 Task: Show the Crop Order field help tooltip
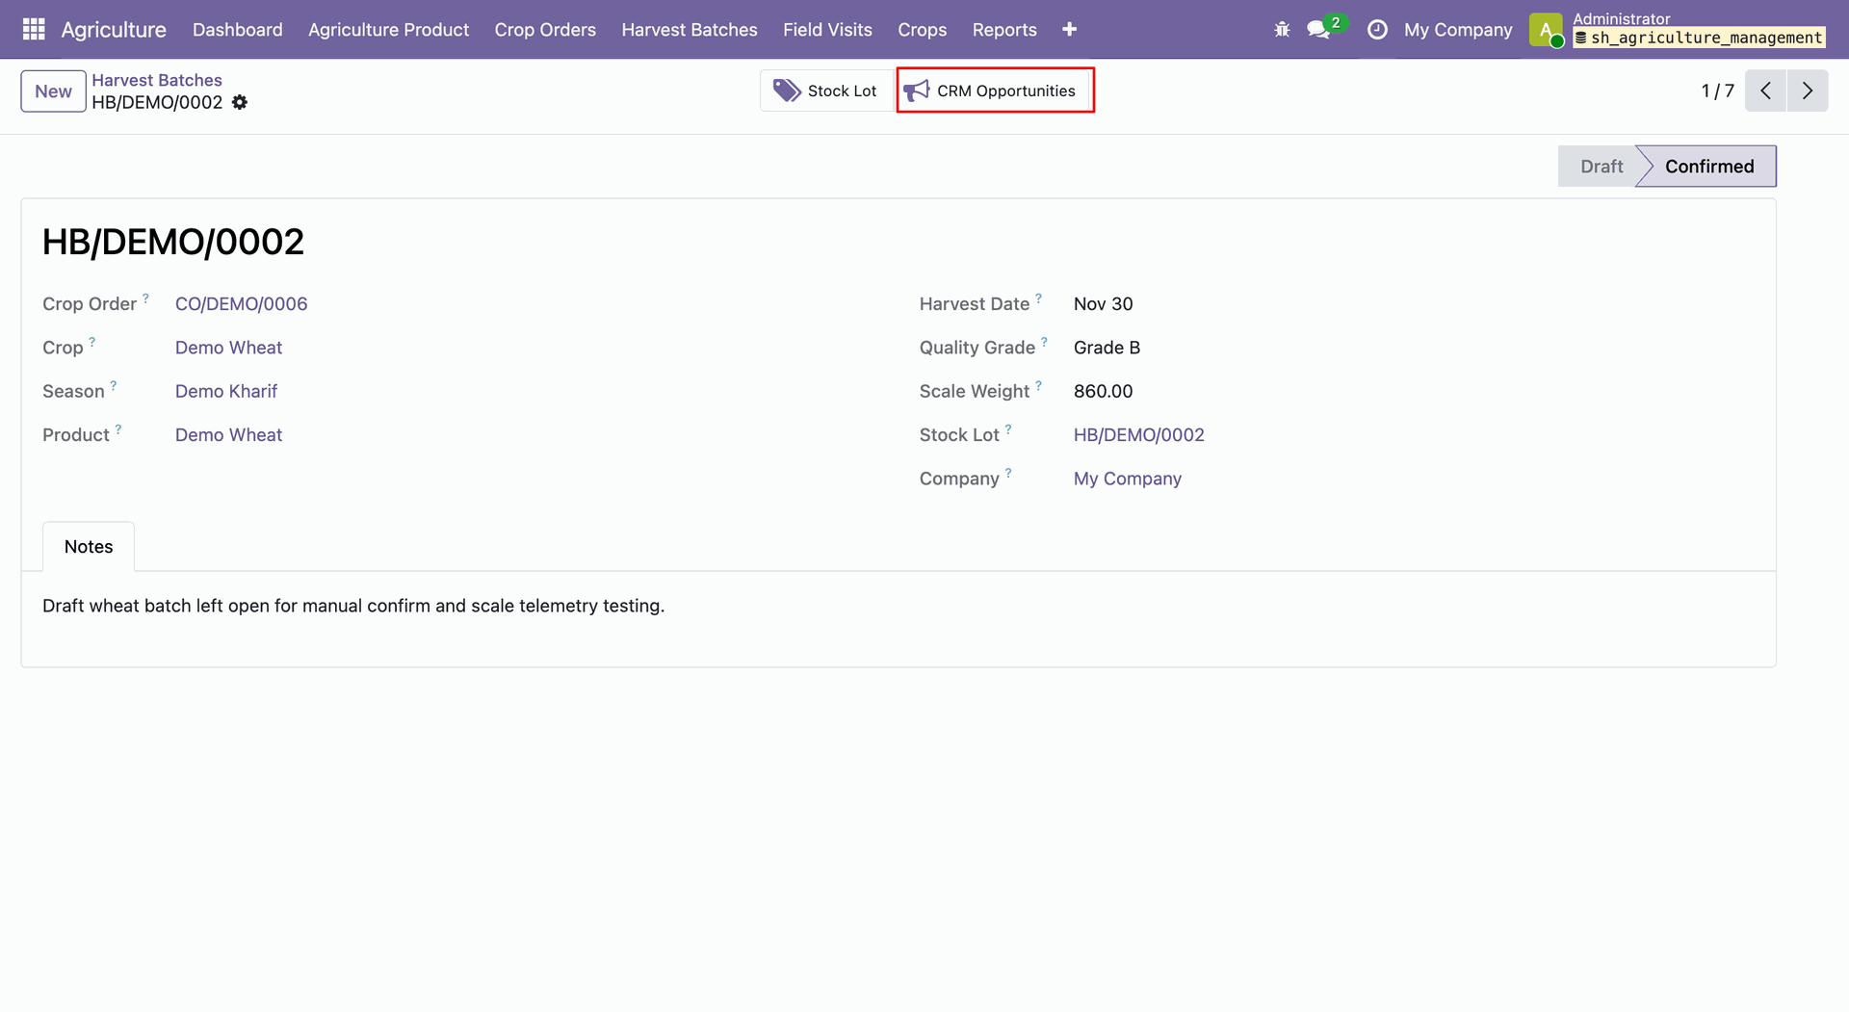[146, 298]
